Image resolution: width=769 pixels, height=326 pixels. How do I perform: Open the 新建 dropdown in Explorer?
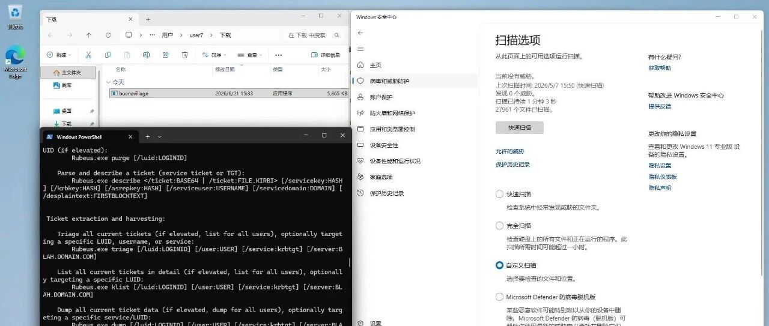(x=59, y=55)
